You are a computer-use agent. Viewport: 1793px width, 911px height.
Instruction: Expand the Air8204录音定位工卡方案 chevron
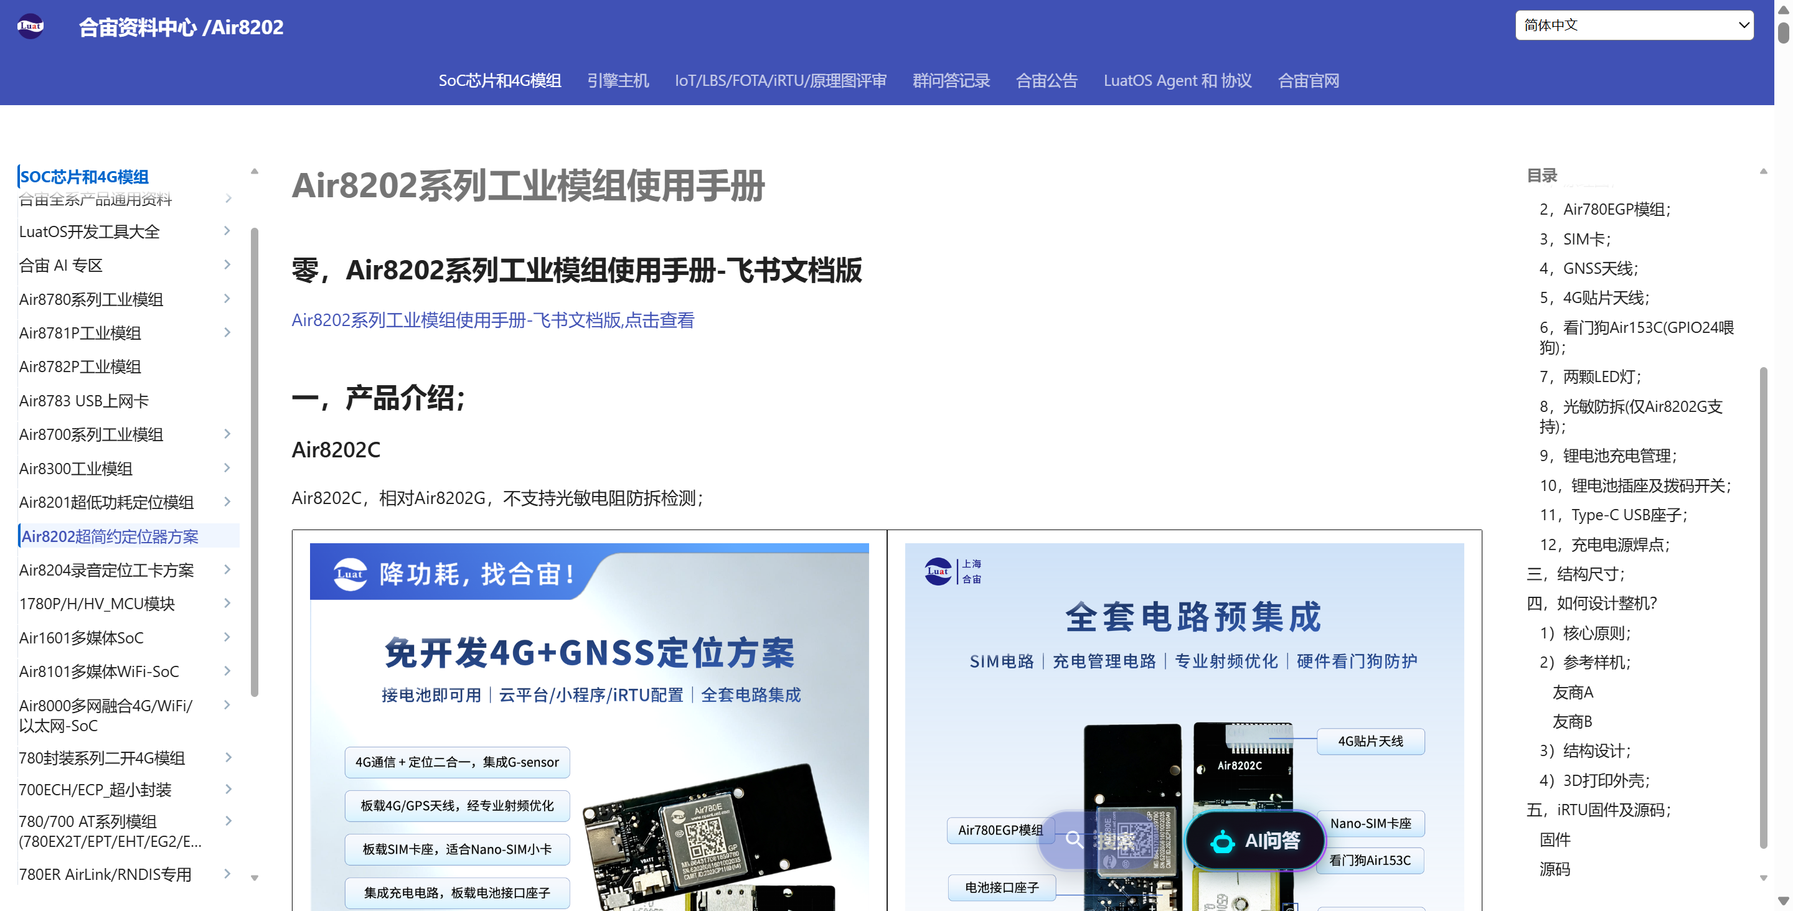click(227, 570)
